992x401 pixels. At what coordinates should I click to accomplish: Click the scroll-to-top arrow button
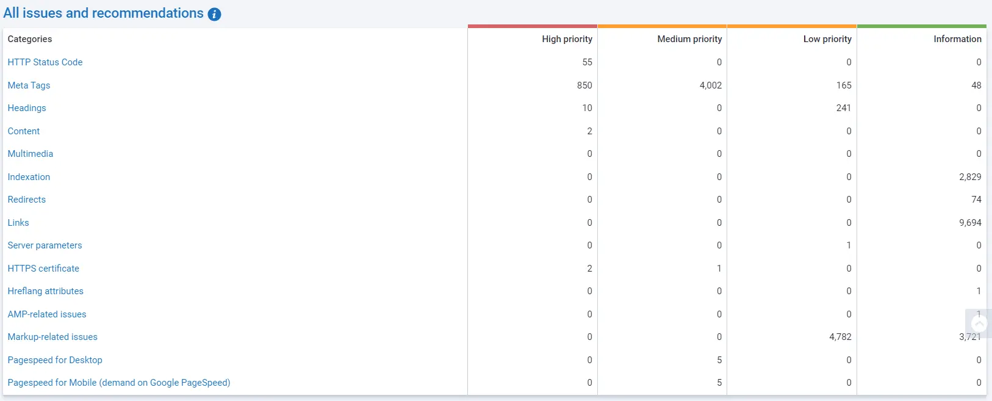tap(979, 323)
